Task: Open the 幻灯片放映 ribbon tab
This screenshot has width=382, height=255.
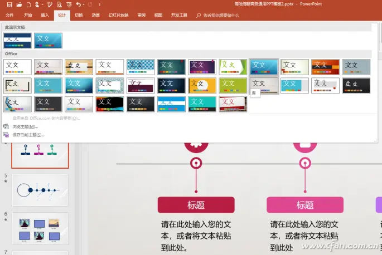Action: click(x=118, y=15)
